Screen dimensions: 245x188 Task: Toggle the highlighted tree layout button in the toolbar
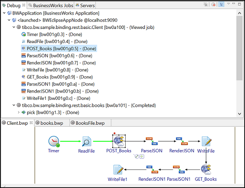pos(221,5)
